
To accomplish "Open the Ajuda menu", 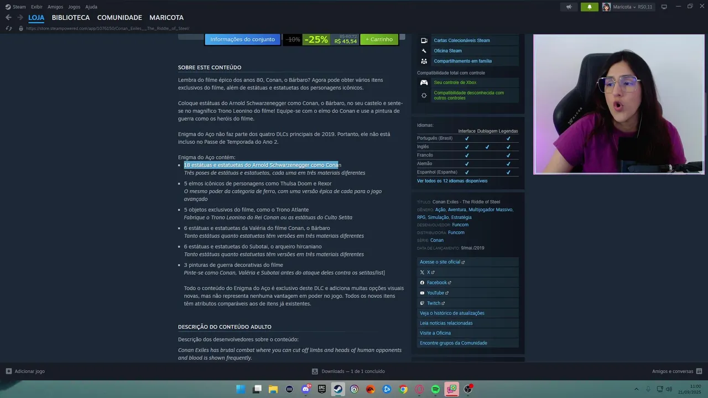I will (x=91, y=7).
